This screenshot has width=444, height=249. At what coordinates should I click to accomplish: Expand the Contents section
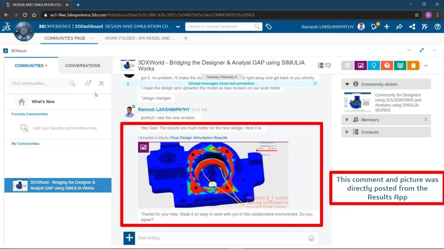click(x=347, y=132)
